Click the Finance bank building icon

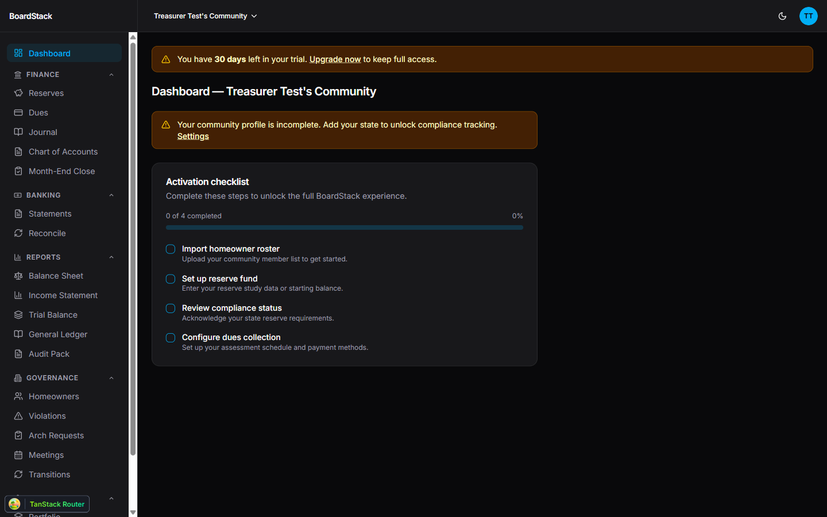click(18, 75)
